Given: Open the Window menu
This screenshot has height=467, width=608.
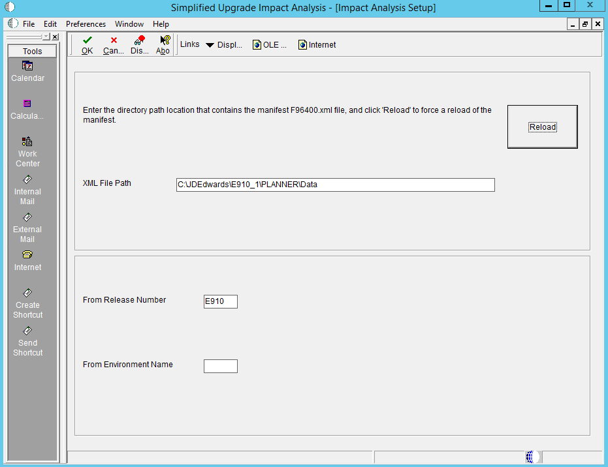Looking at the screenshot, I should point(129,24).
